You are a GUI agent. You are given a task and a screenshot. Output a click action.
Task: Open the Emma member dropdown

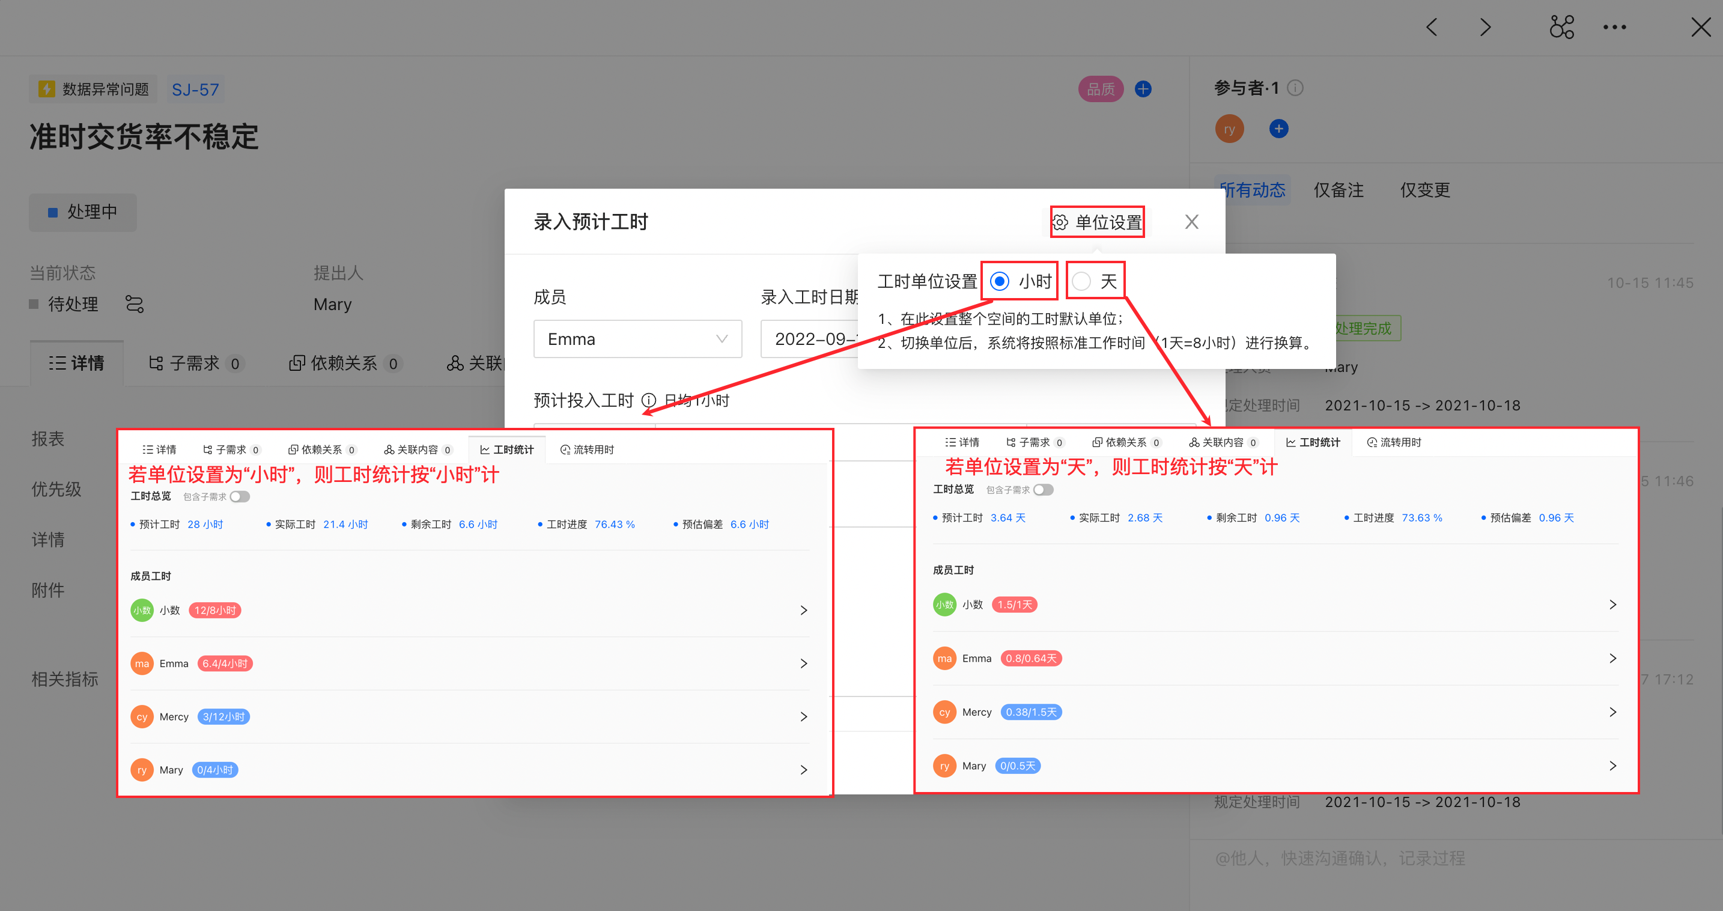[x=637, y=339]
